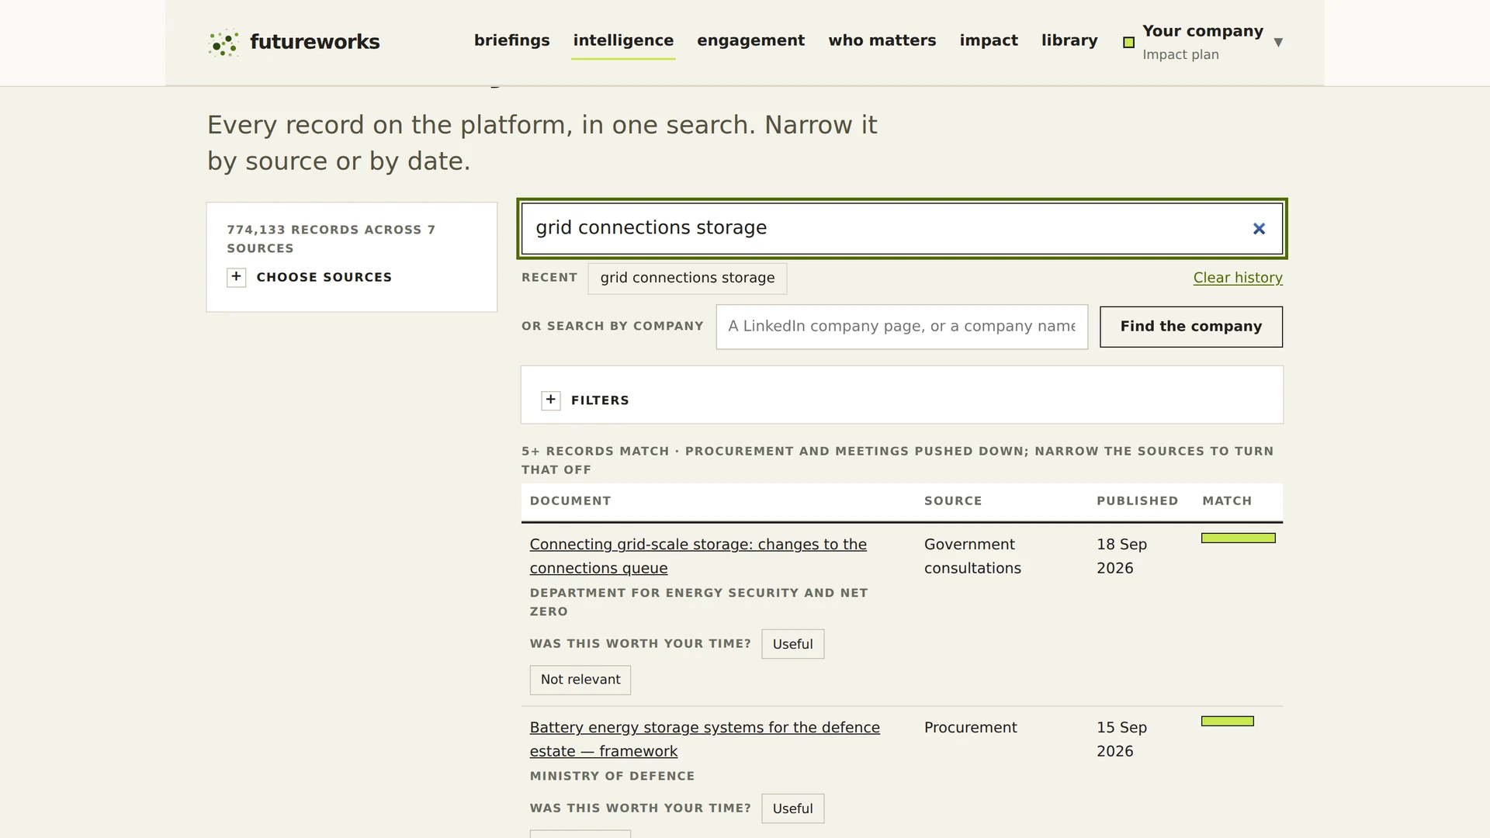This screenshot has height=838, width=1490.
Task: Click the 'Procurement' source cell
Action: pos(970,728)
